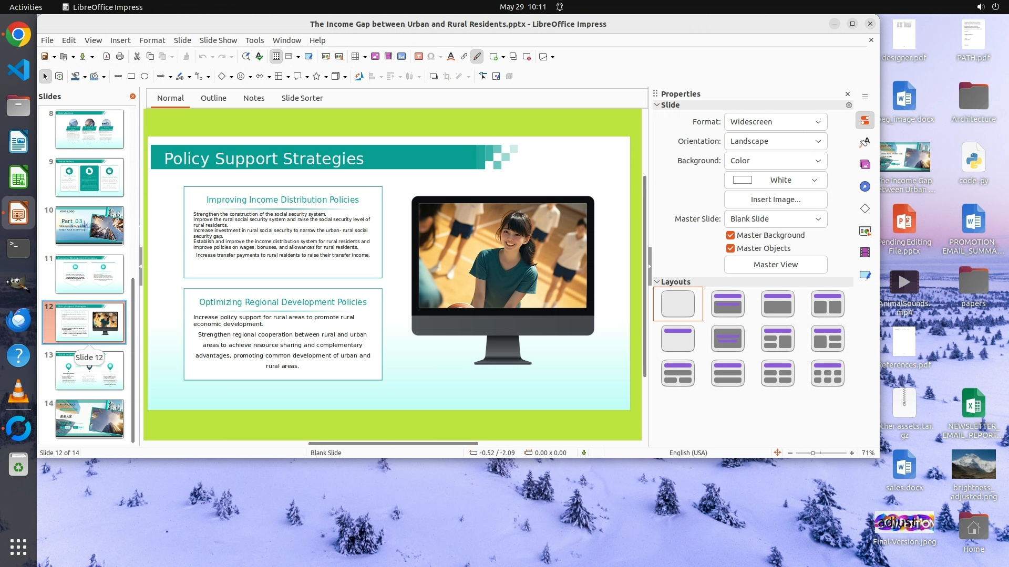Image resolution: width=1009 pixels, height=567 pixels.
Task: Click the Print toolbar icon
Action: pyautogui.click(x=120, y=57)
